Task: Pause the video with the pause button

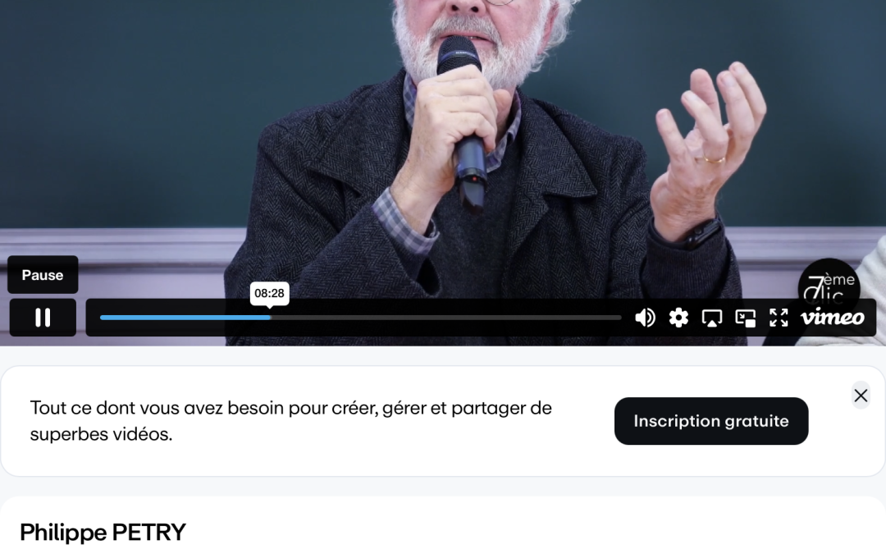Action: click(x=43, y=317)
